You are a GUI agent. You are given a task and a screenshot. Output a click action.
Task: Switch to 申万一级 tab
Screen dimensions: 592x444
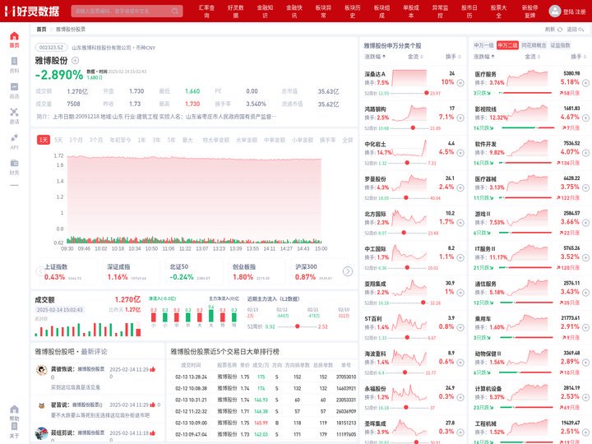[x=483, y=45]
